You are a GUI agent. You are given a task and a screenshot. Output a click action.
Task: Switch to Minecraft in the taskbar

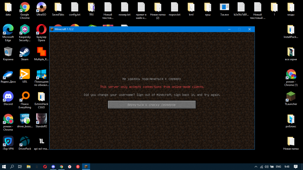[x=86, y=167]
